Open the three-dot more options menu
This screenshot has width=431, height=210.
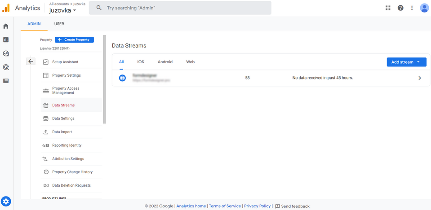pos(412,8)
